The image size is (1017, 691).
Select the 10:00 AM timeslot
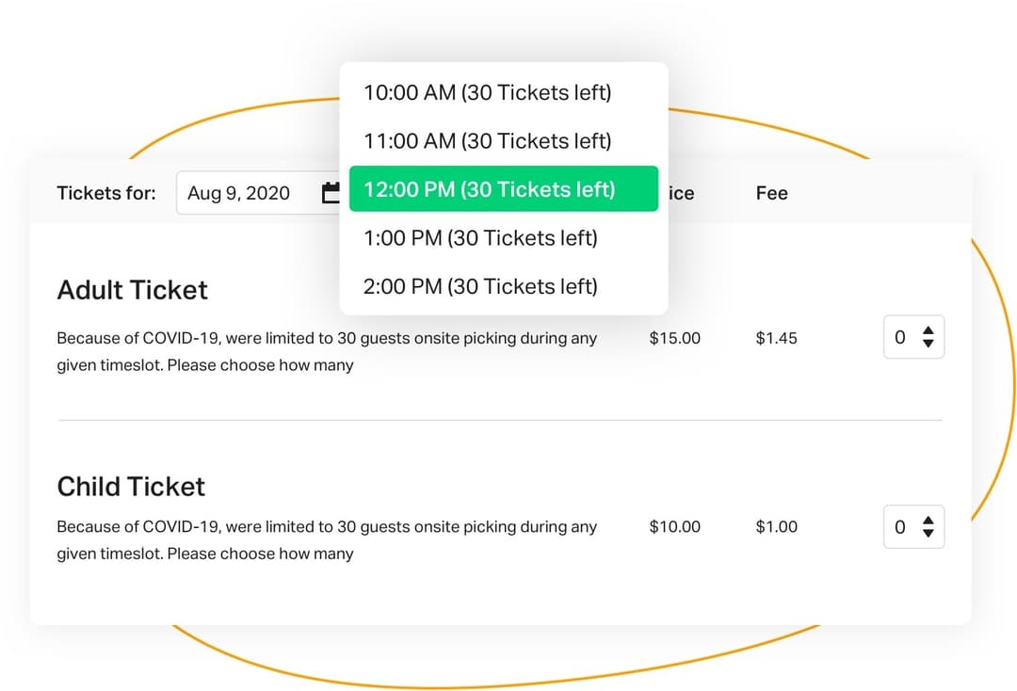point(488,92)
